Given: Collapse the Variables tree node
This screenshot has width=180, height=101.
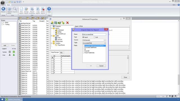Looking at the screenshot, I should pos(51,43).
